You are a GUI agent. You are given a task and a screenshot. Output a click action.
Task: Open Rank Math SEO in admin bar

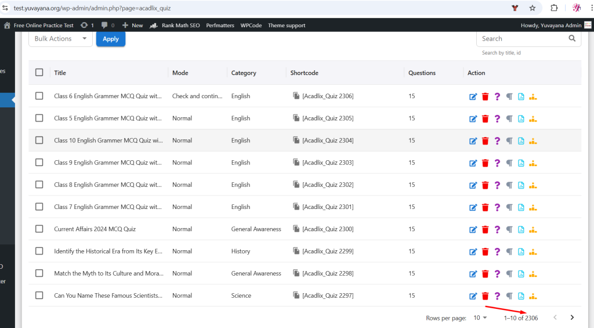tap(175, 25)
